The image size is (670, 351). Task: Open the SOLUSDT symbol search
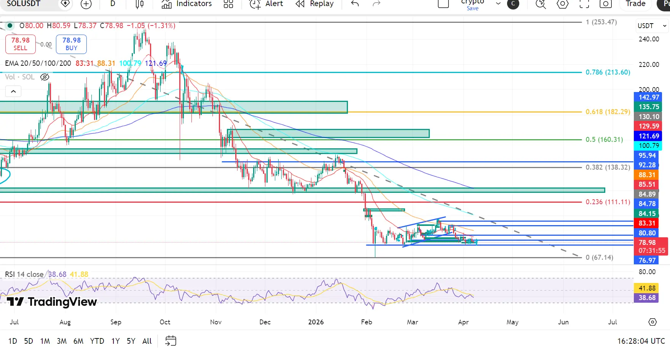coord(24,3)
